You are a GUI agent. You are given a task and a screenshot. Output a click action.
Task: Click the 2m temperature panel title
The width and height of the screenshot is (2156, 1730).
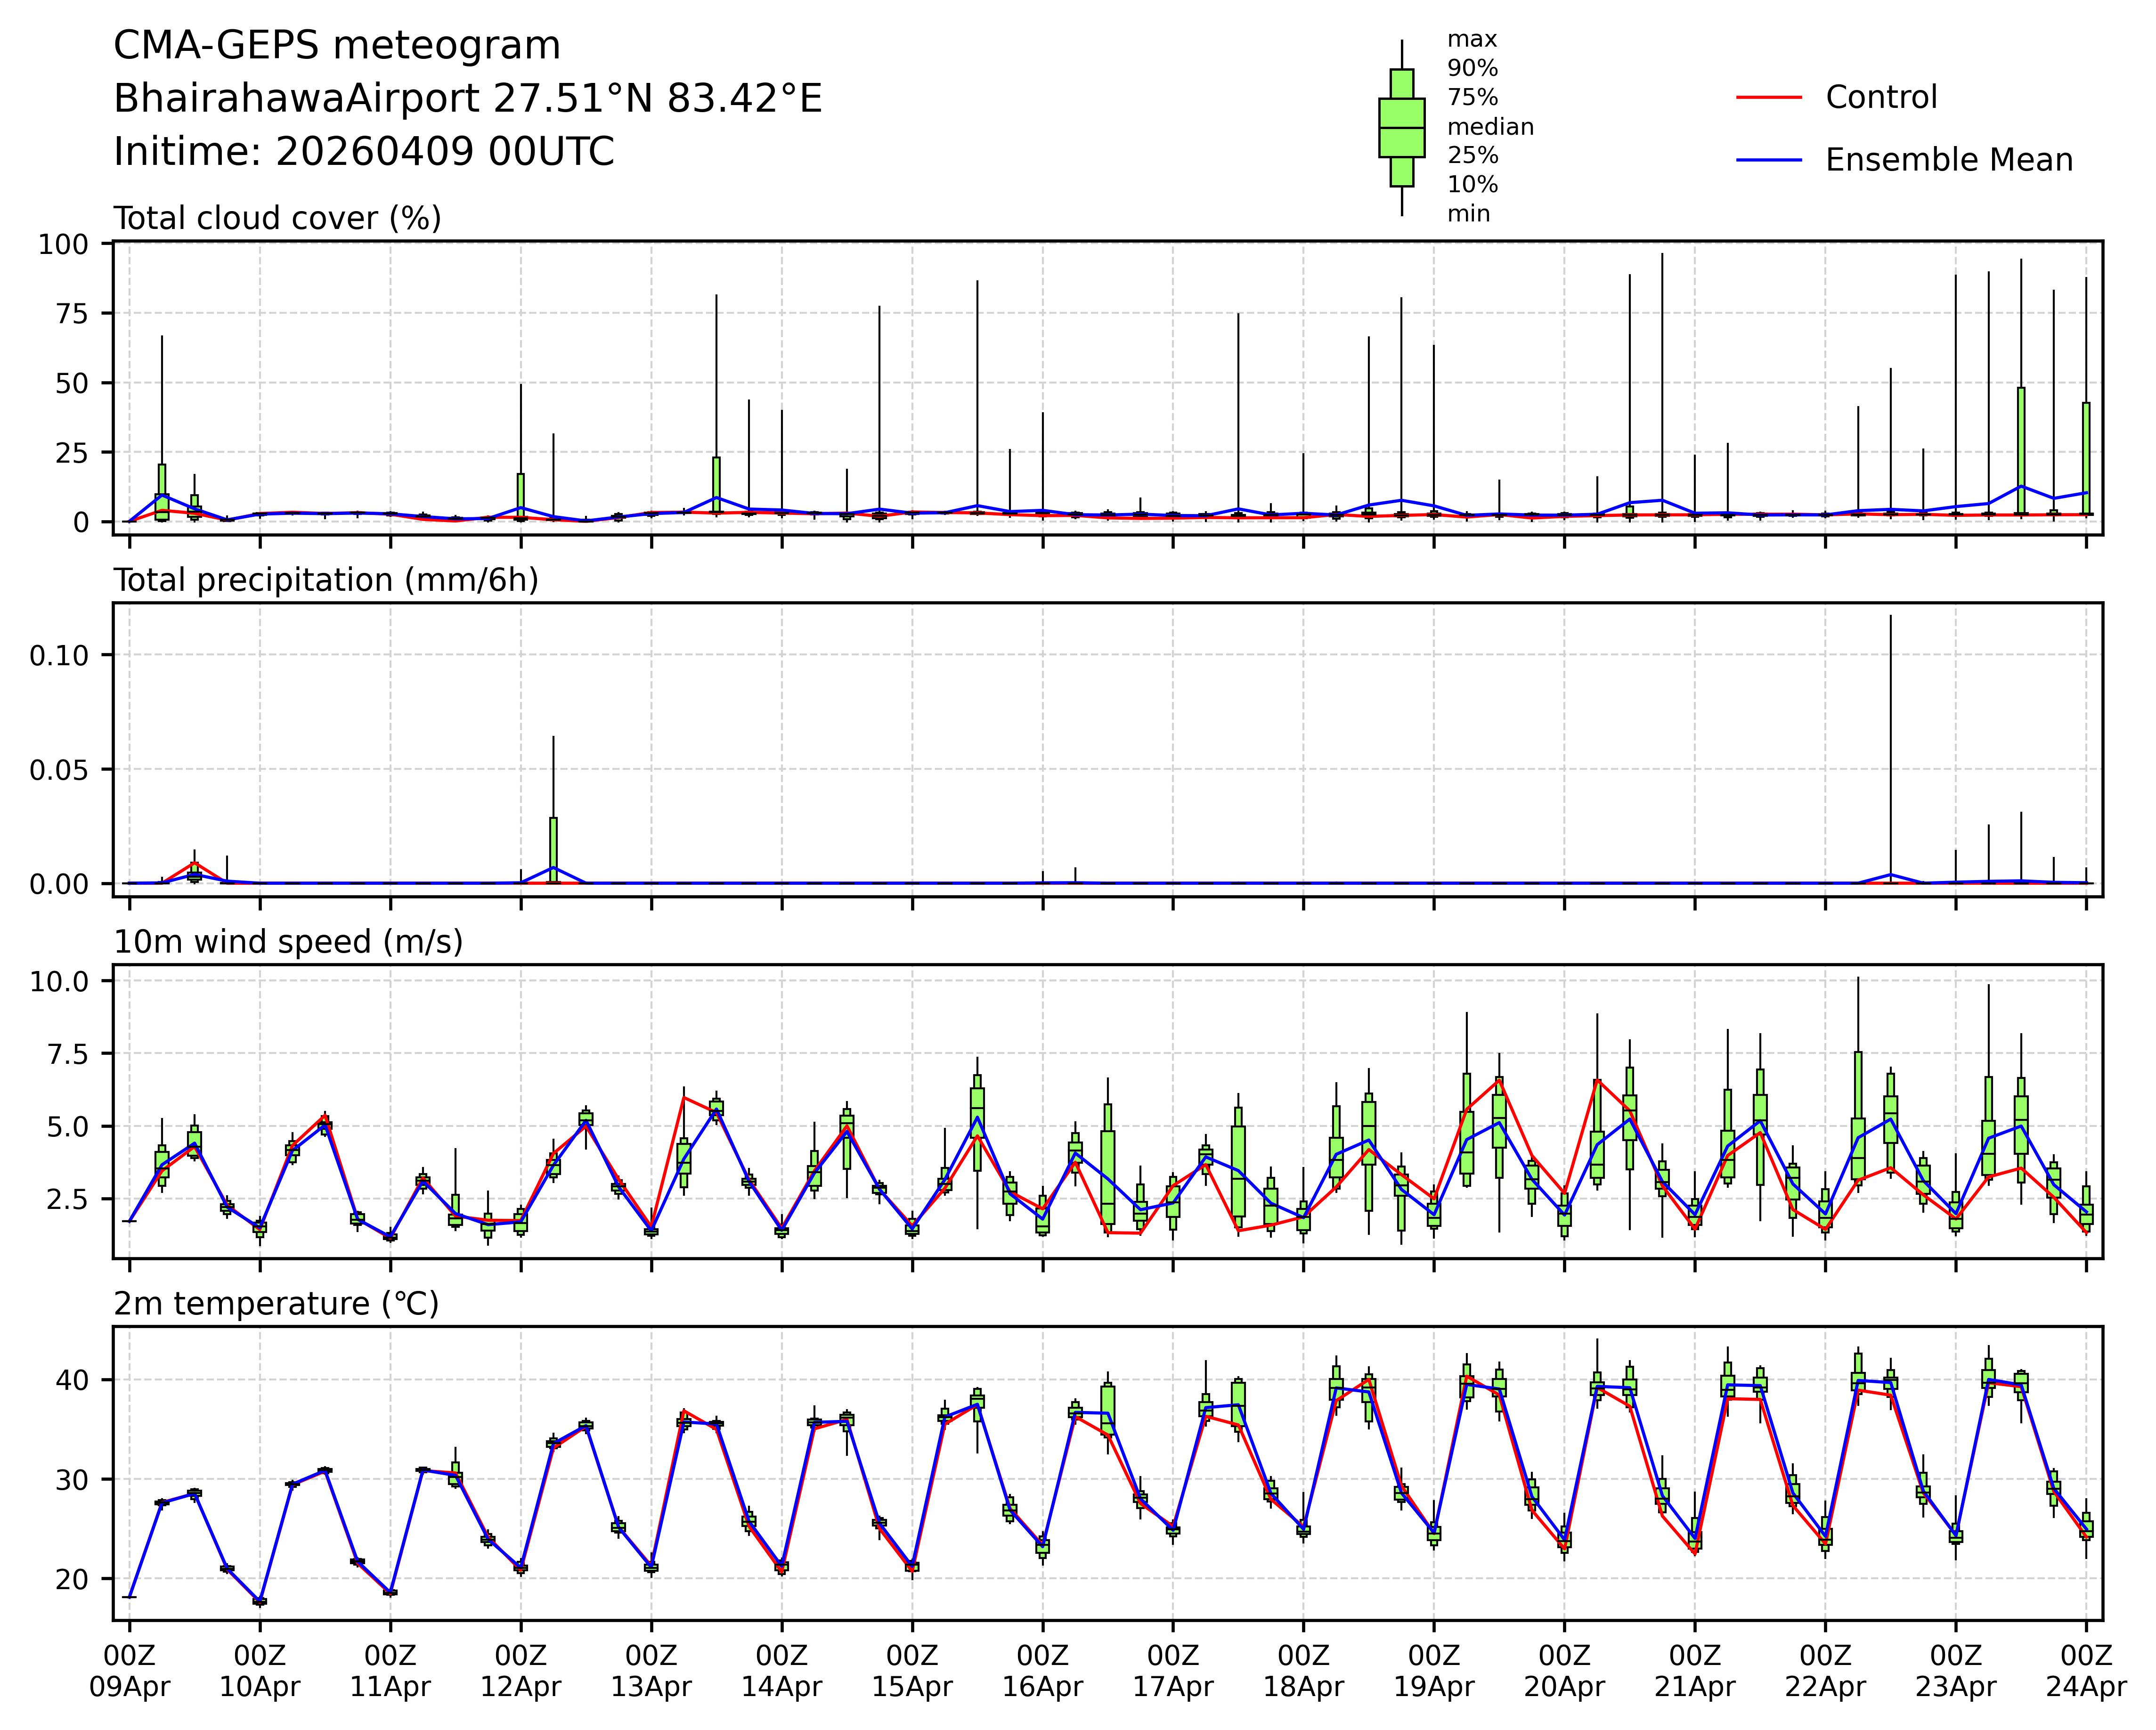276,1304
